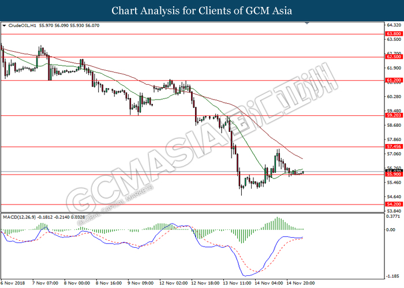Click the chart shift marker triangle at top
This screenshot has width=404, height=288.
(x=307, y=23)
